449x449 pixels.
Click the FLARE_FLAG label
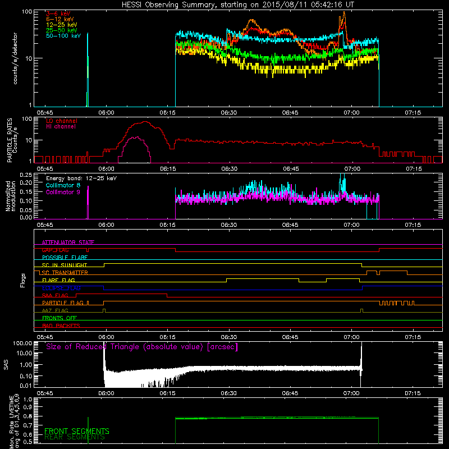pos(58,280)
